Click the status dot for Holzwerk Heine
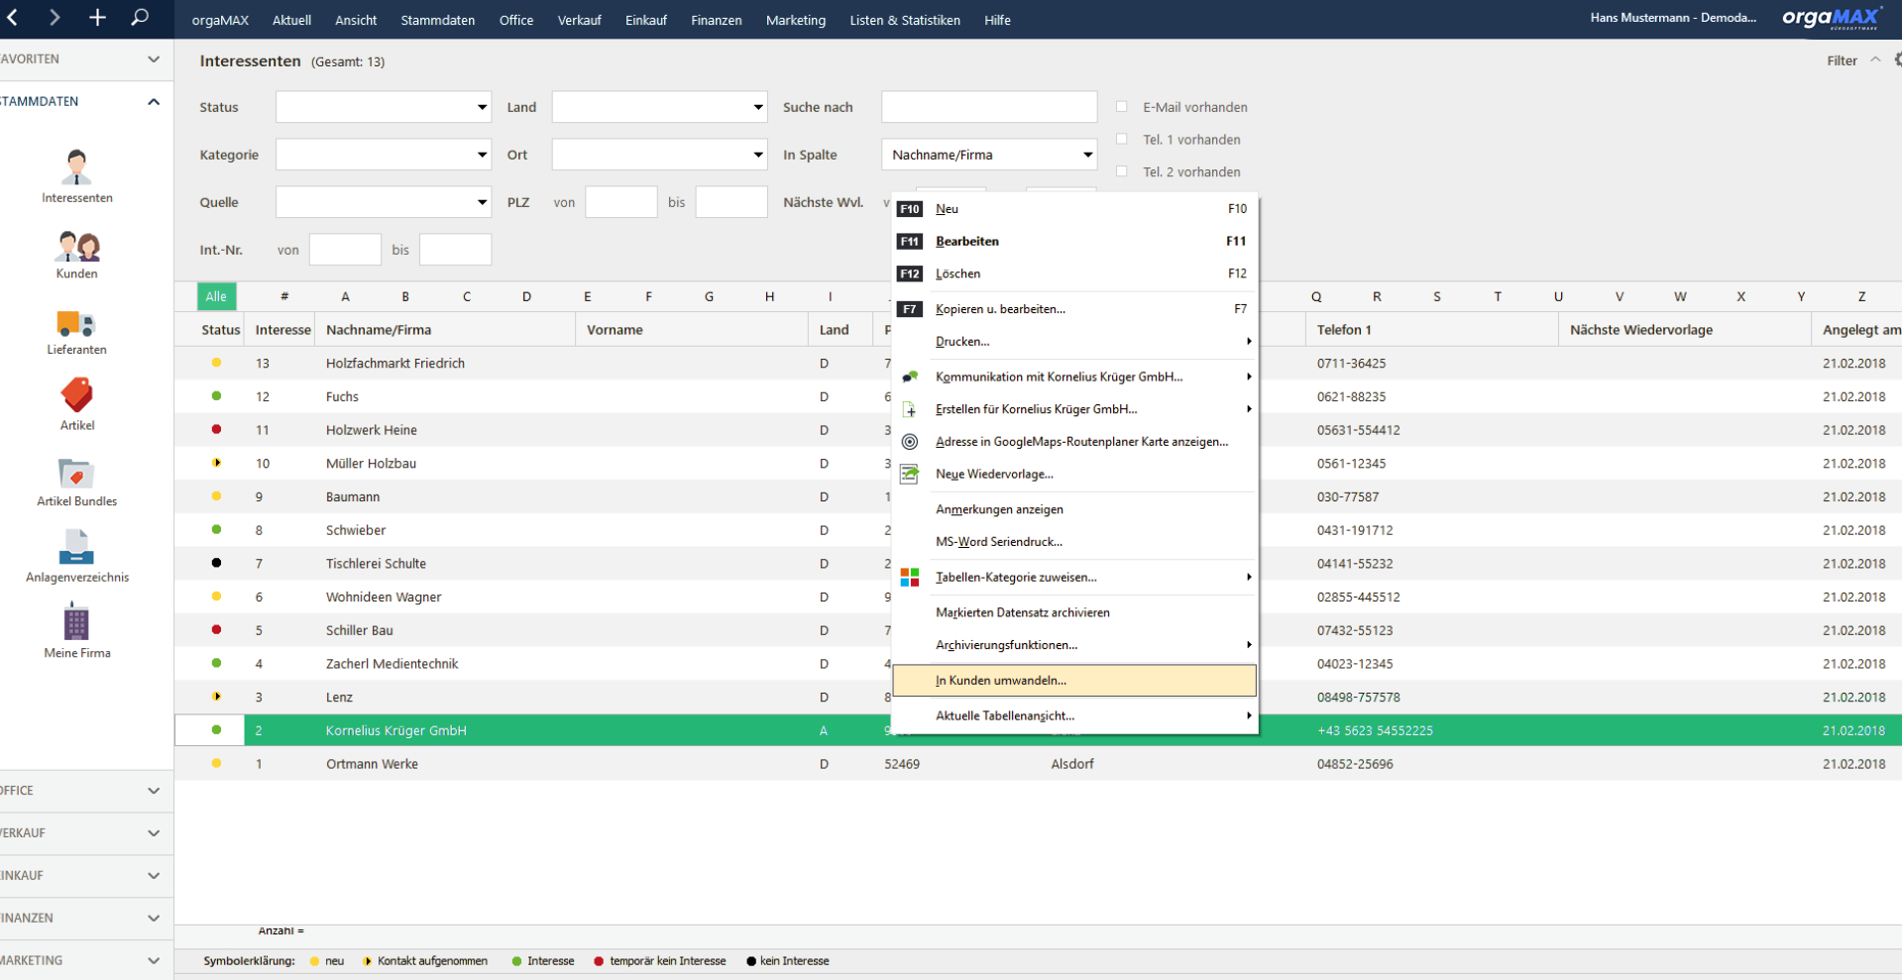 [x=216, y=430]
